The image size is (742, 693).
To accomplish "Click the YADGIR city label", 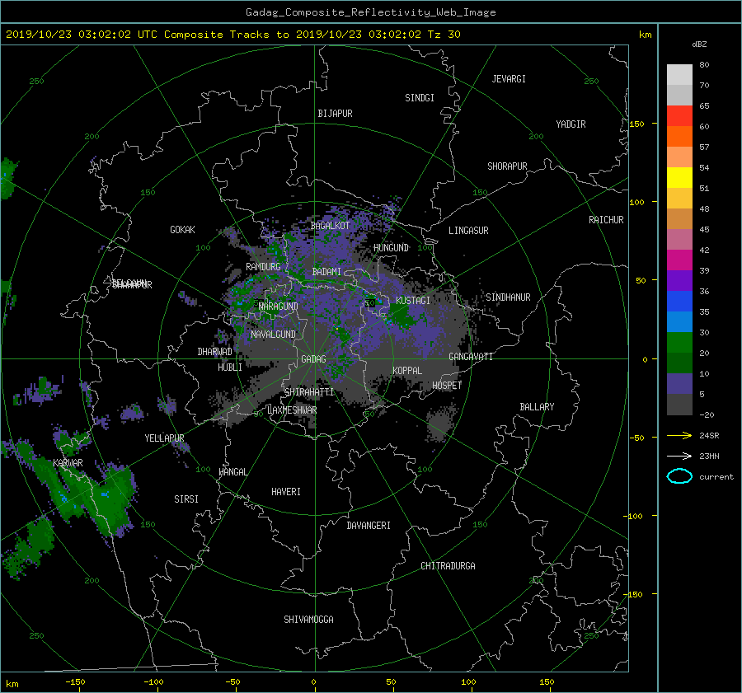I will coord(571,124).
